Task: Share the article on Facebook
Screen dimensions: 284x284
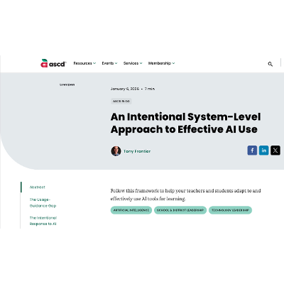Action: coord(252,151)
